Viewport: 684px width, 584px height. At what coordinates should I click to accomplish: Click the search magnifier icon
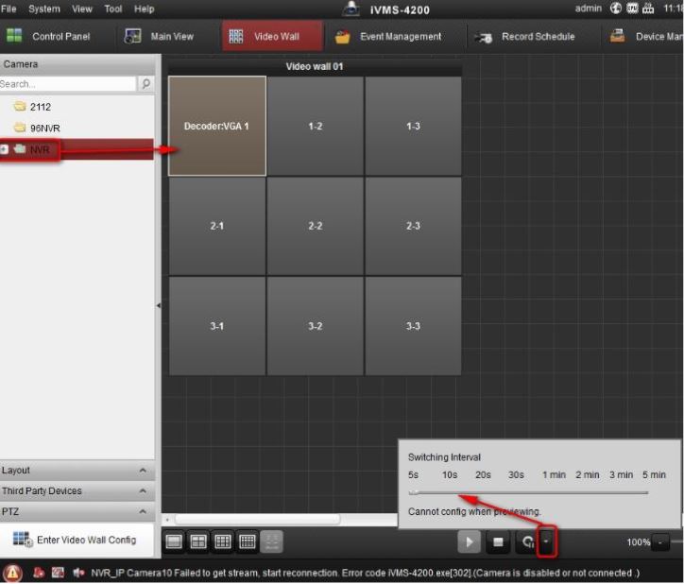click(x=145, y=83)
